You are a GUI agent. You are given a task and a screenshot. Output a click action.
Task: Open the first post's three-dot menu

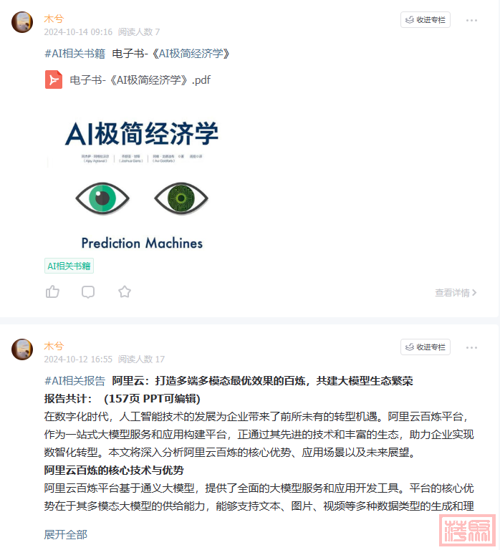click(471, 20)
